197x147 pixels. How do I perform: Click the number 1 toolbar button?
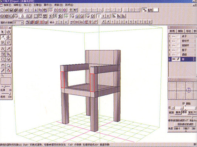click(x=112, y=22)
